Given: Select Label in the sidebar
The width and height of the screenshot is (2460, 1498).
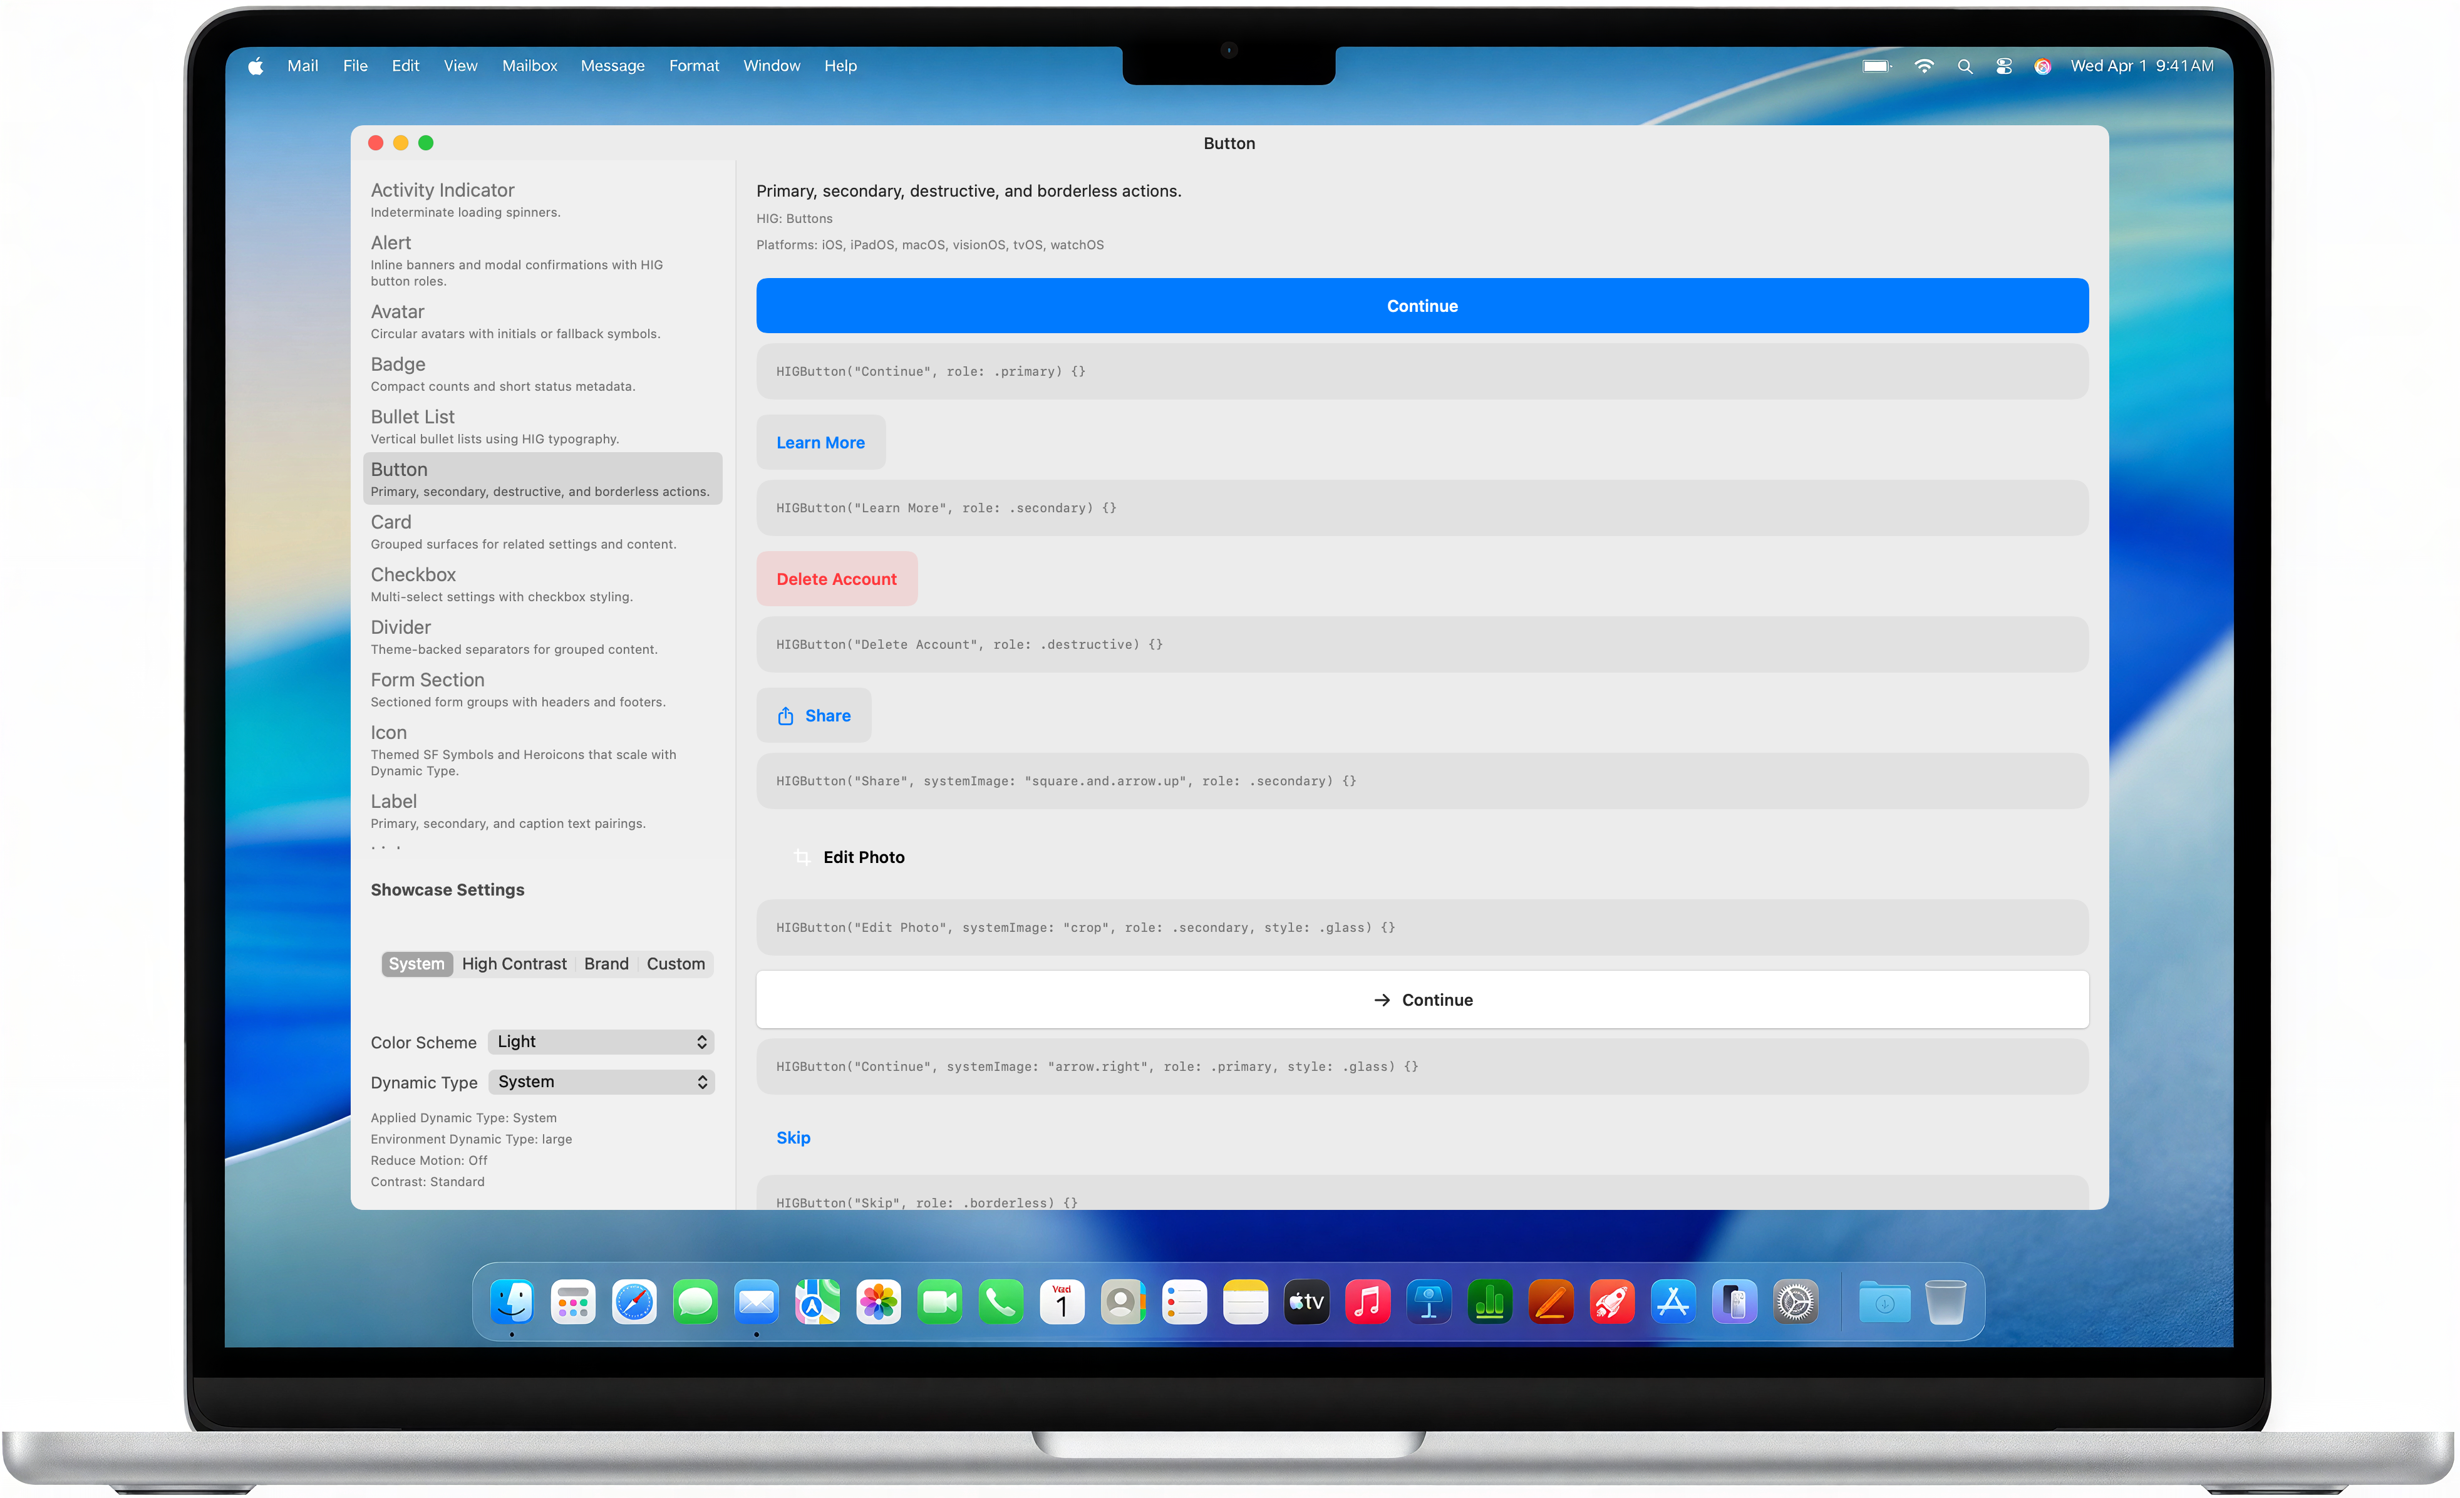Looking at the screenshot, I should (542, 811).
